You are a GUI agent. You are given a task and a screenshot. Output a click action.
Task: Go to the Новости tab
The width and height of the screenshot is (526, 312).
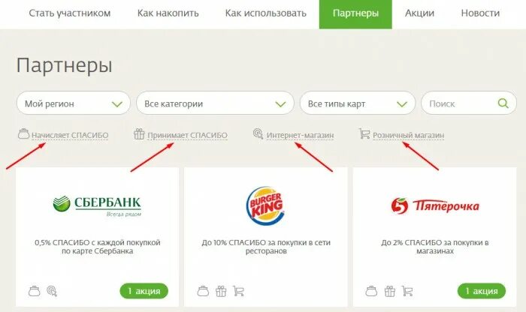pos(480,13)
